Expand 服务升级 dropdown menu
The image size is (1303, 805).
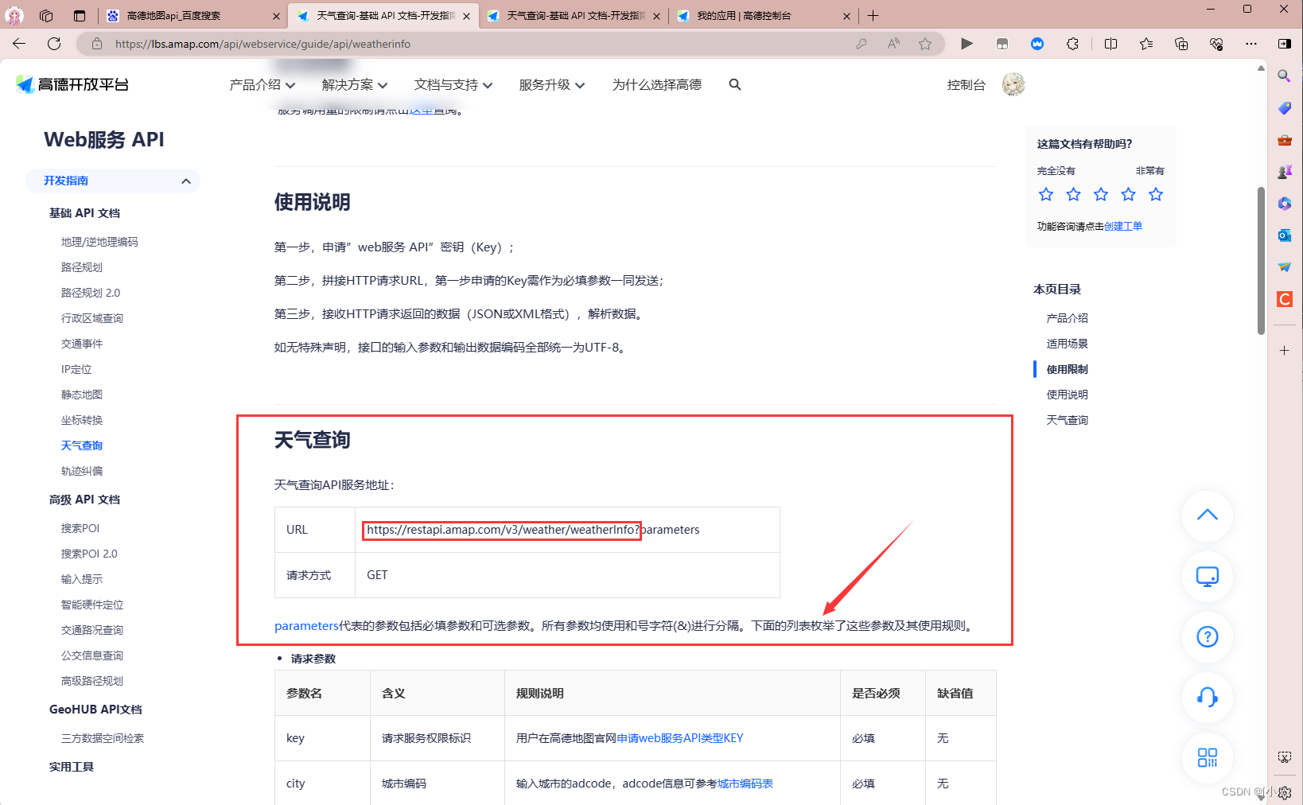point(552,84)
